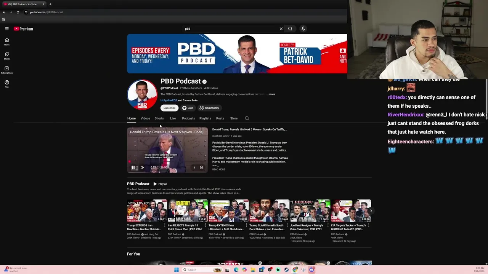Open Chrome from taskbar
488x274 pixels.
(x=295, y=270)
